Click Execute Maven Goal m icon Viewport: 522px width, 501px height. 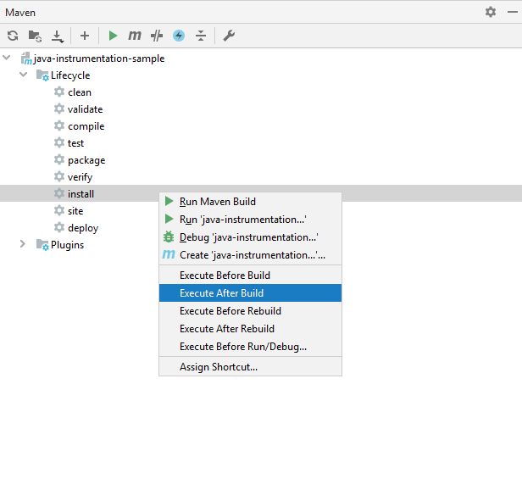(135, 36)
